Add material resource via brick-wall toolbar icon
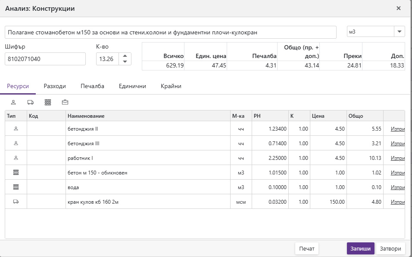The height and width of the screenshot is (257, 412). click(48, 102)
